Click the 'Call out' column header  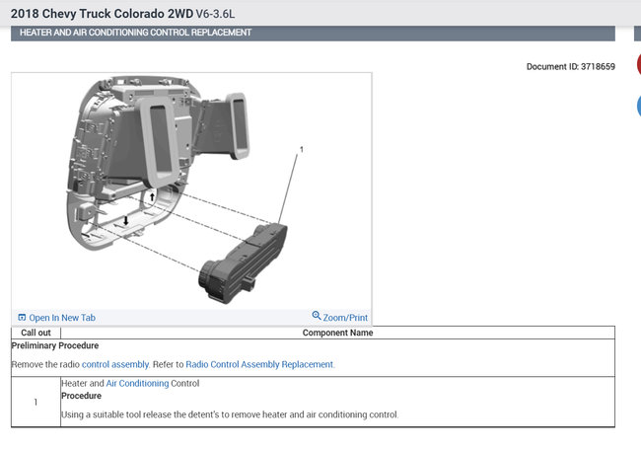pyautogui.click(x=36, y=333)
